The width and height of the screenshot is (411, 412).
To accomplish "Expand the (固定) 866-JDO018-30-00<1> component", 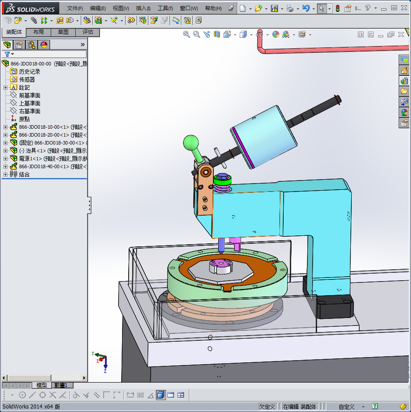I will (x=5, y=143).
